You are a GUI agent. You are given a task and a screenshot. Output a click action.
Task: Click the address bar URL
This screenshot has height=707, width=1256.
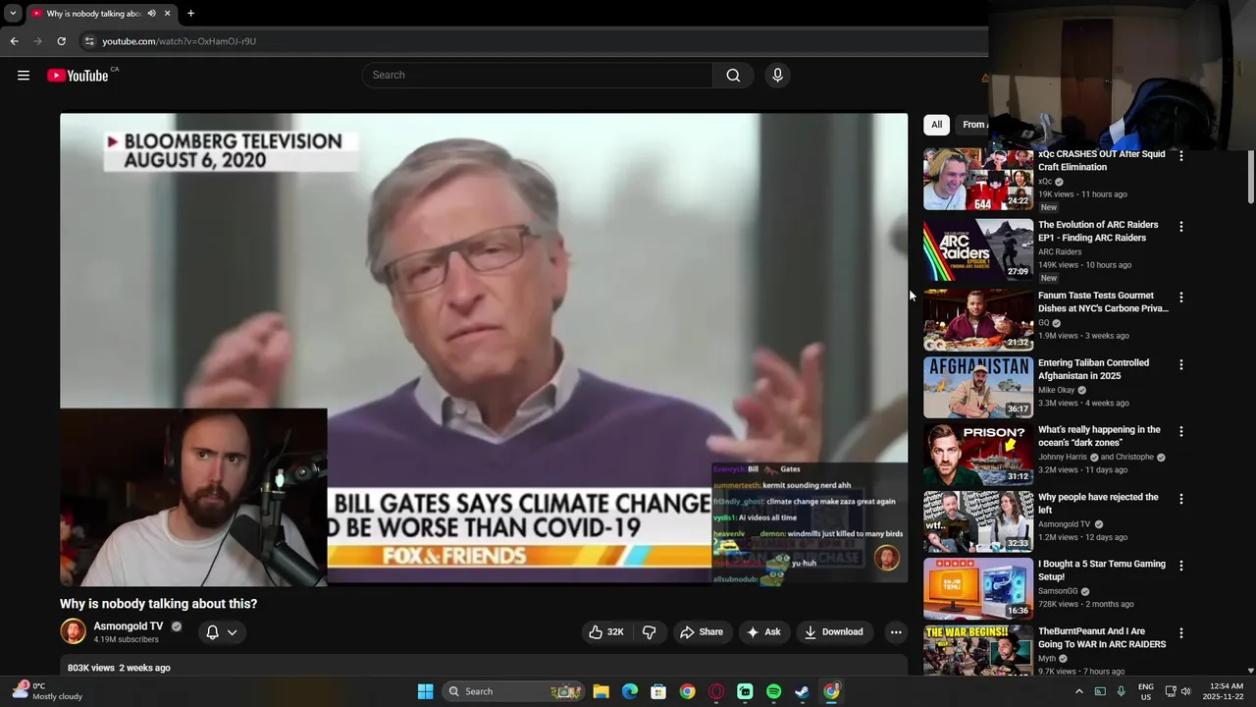pyautogui.click(x=180, y=41)
